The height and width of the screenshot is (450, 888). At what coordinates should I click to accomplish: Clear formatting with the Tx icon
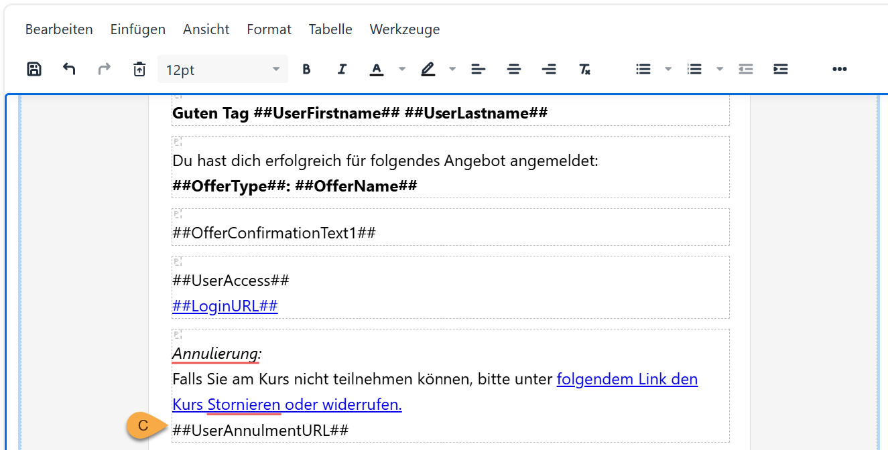(x=584, y=69)
